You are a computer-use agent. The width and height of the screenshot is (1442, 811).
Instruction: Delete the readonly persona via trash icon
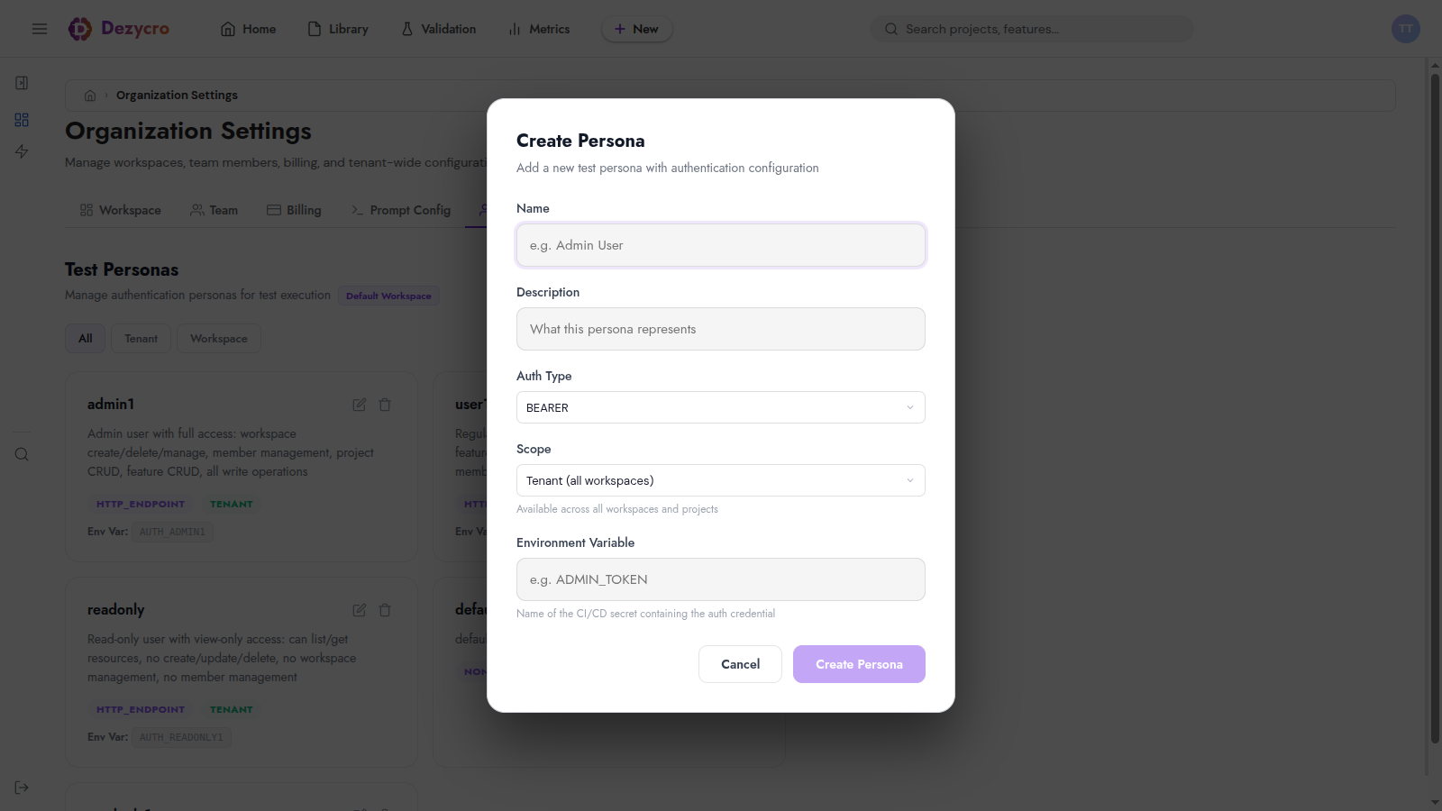point(385,610)
